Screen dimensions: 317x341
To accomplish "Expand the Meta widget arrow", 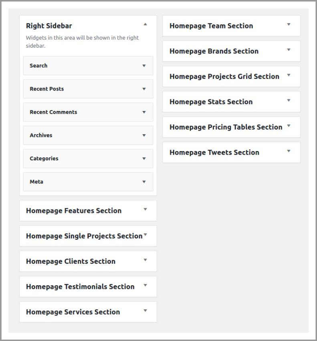I will 144,182.
